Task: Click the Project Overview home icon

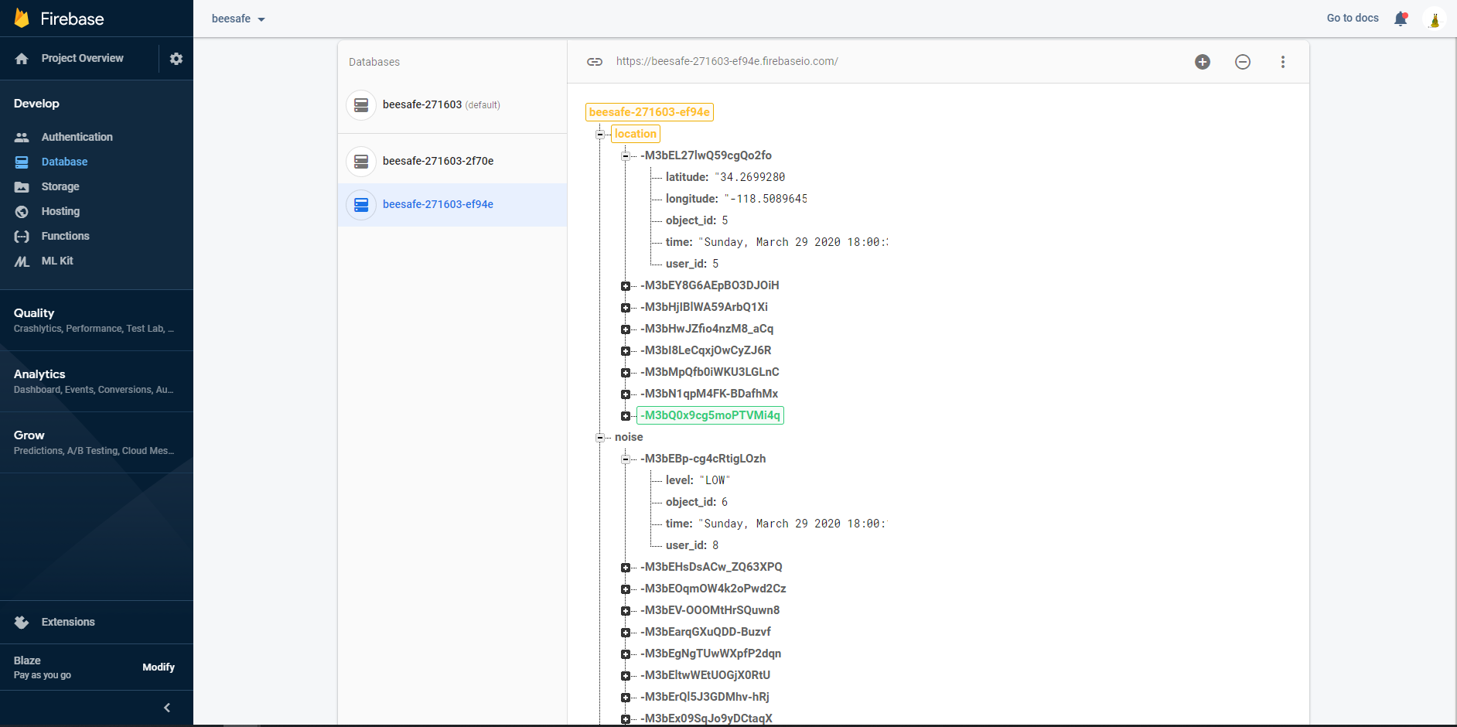Action: tap(22, 59)
